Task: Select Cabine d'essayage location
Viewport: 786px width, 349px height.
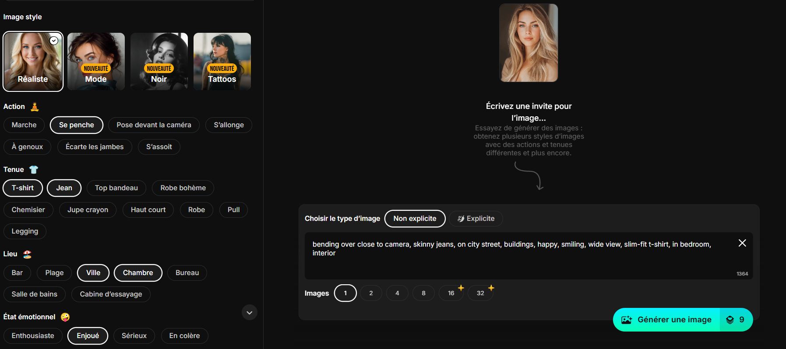Action: (111, 294)
